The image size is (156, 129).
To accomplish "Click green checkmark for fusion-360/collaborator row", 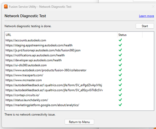I will (120, 70).
